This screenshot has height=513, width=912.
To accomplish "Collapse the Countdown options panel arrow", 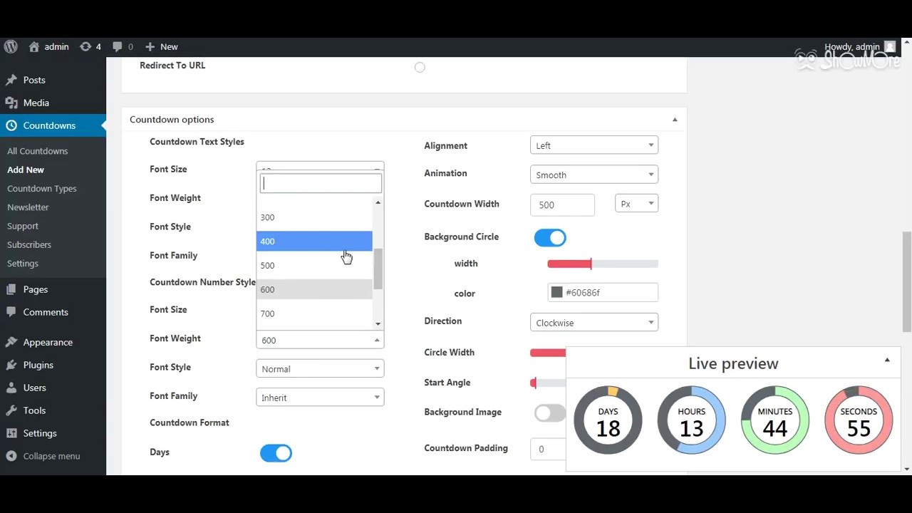I will 675,120.
